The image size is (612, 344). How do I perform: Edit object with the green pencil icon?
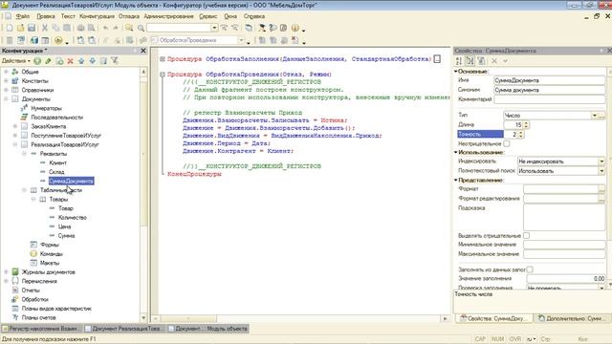pyautogui.click(x=48, y=61)
